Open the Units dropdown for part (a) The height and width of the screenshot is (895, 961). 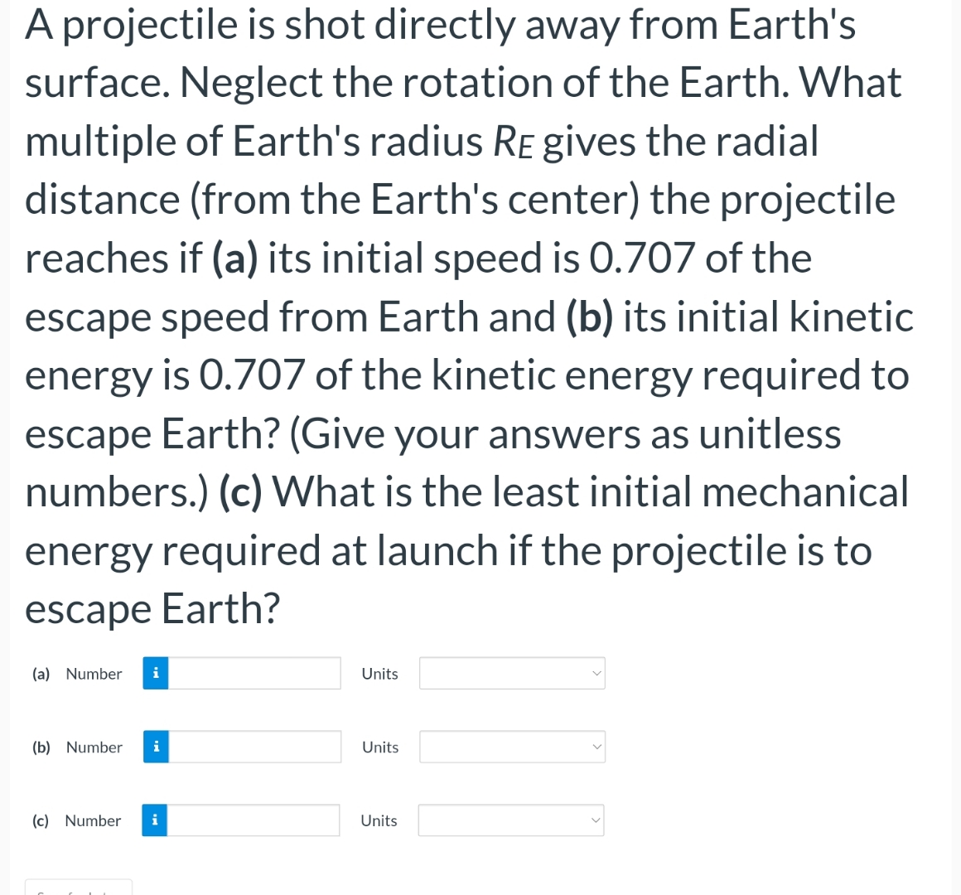511,673
